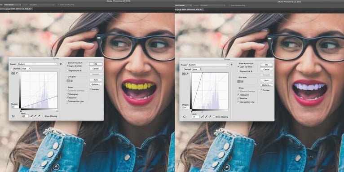Screen dimensions: 344x172
Task: Toggle Show Sampling Ring above white-teeth image
Action: click(x=229, y=5)
